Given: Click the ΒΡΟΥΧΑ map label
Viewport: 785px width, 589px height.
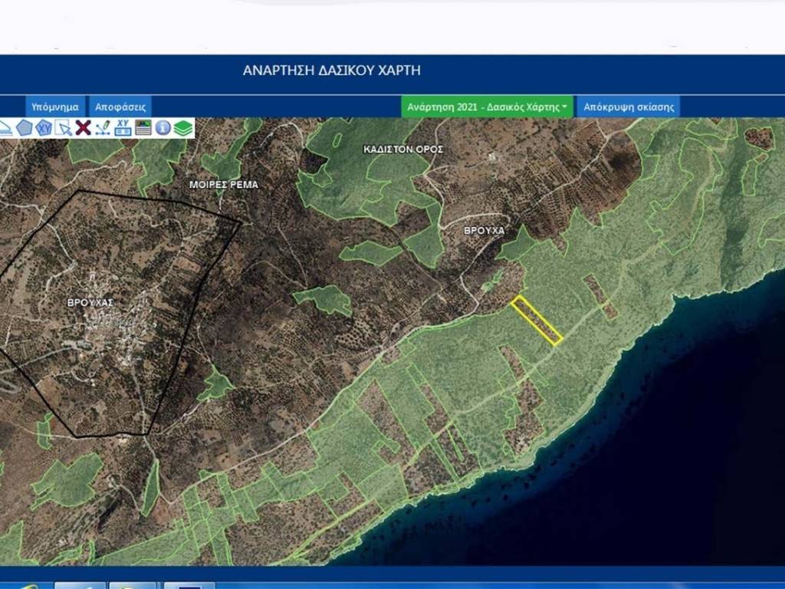Looking at the screenshot, I should [484, 230].
